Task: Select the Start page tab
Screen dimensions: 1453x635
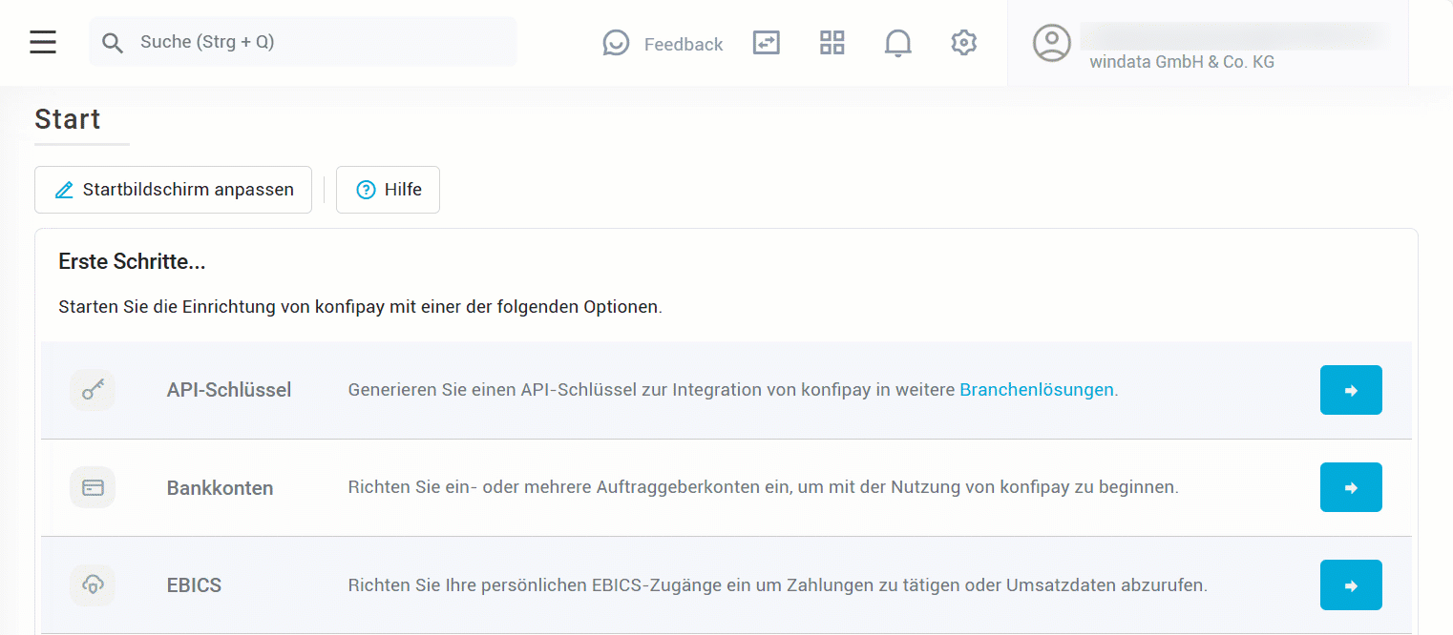Action: coord(68,119)
